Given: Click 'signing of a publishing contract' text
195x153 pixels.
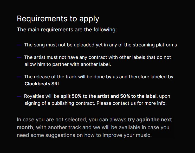Looking at the screenshot, I should click(60, 103).
